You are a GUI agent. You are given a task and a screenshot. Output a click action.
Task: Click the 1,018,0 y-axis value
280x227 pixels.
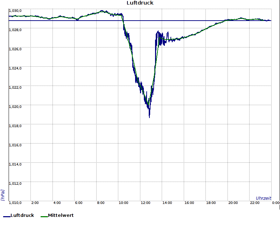(15, 126)
